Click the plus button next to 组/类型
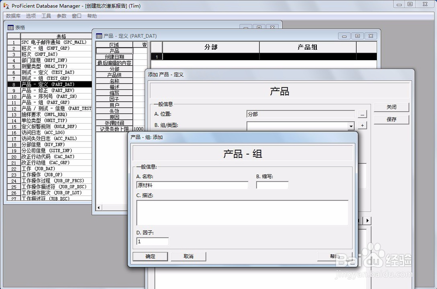 (362, 126)
